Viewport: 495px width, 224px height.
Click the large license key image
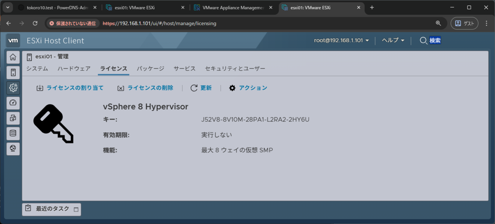tap(53, 124)
